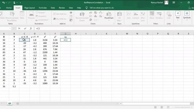Click cell with value -17
The width and height of the screenshot is (194, 109).
24,46
